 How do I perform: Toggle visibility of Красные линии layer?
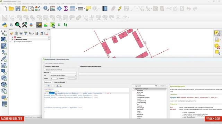[12, 40]
